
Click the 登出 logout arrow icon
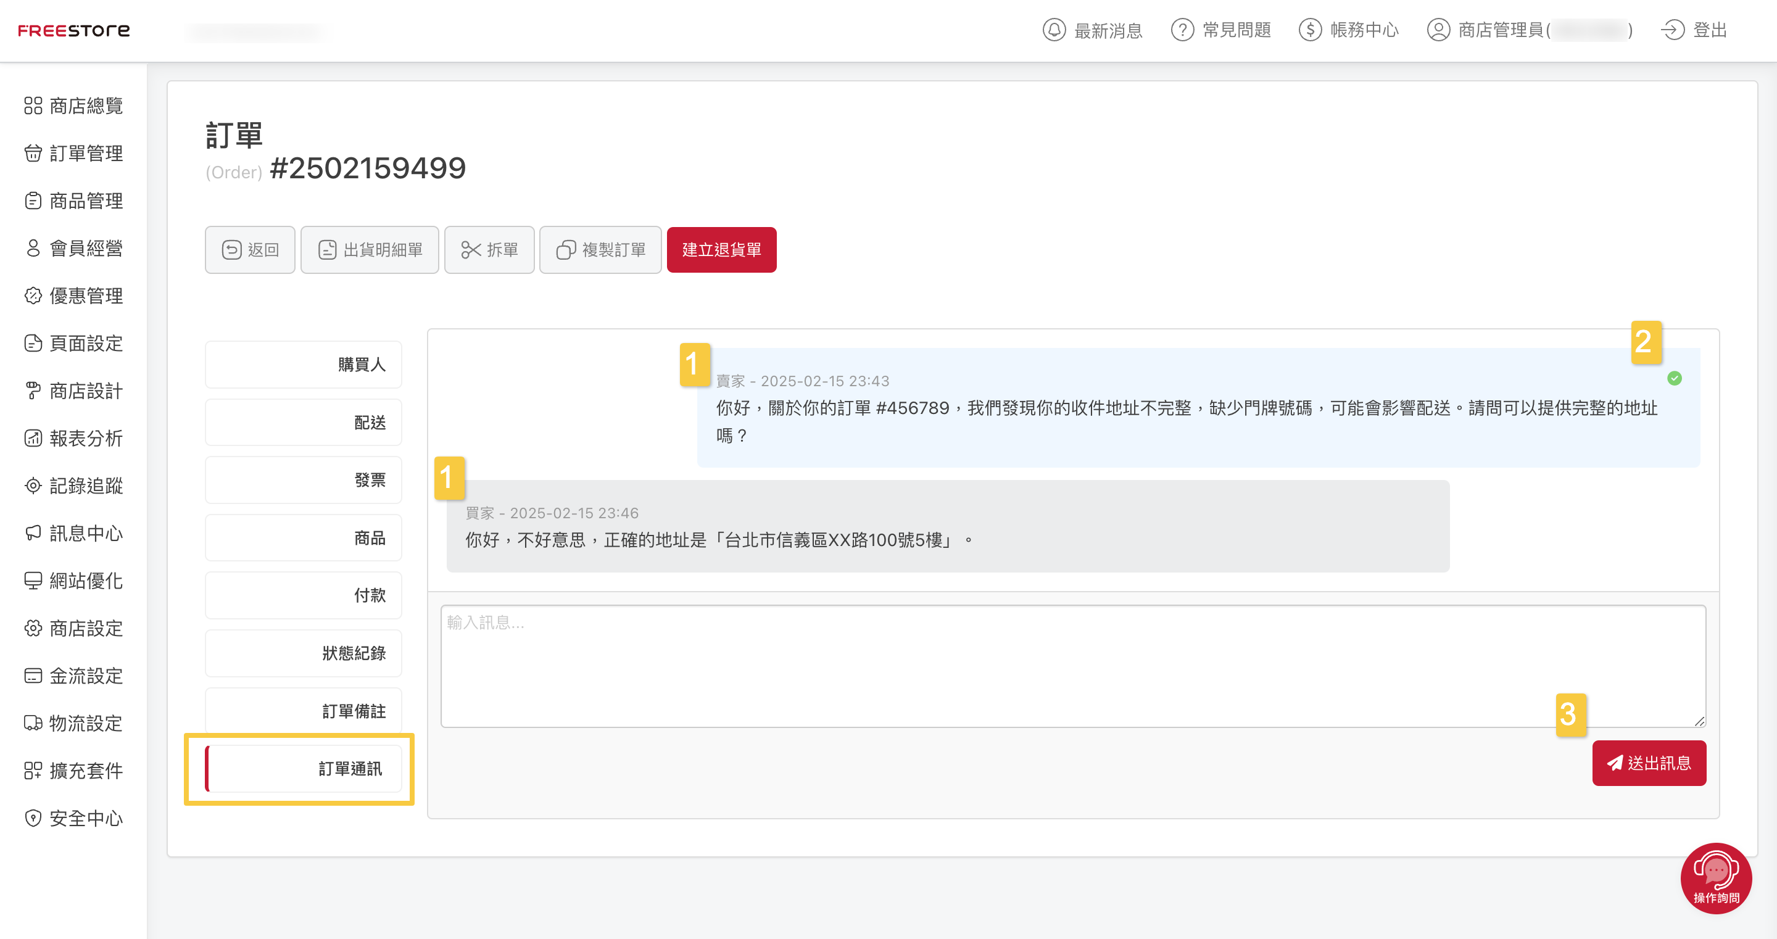[1672, 30]
